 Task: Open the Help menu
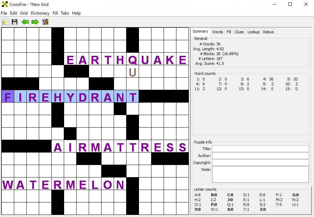pos(77,13)
